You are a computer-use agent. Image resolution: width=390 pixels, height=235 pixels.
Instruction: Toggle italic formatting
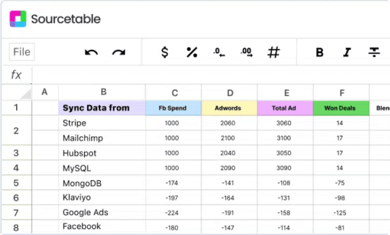[347, 52]
